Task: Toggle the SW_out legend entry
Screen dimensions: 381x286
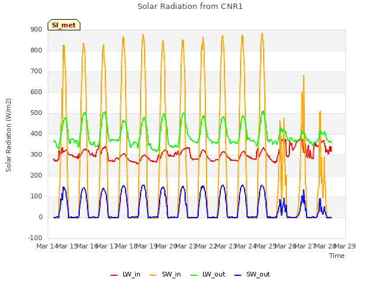Action: point(252,274)
